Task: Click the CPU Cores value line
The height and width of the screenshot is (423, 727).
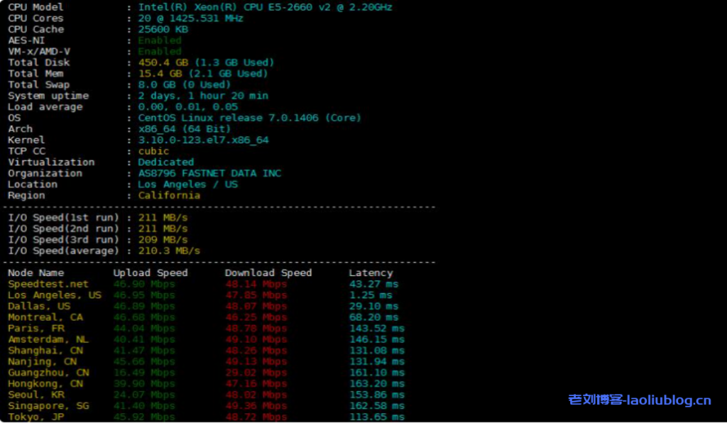Action: [x=190, y=18]
